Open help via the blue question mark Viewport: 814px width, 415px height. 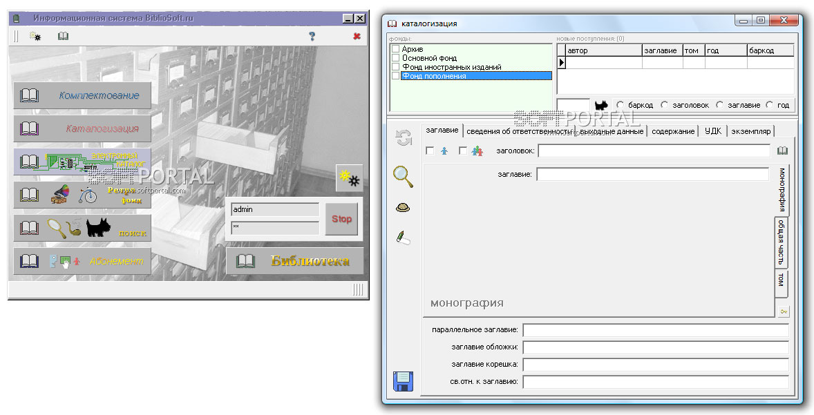(312, 37)
